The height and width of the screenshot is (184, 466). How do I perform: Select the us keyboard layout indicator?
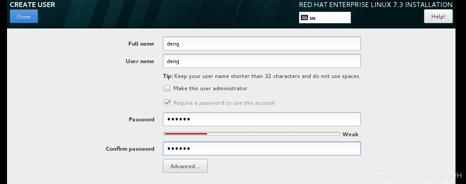pos(325,18)
